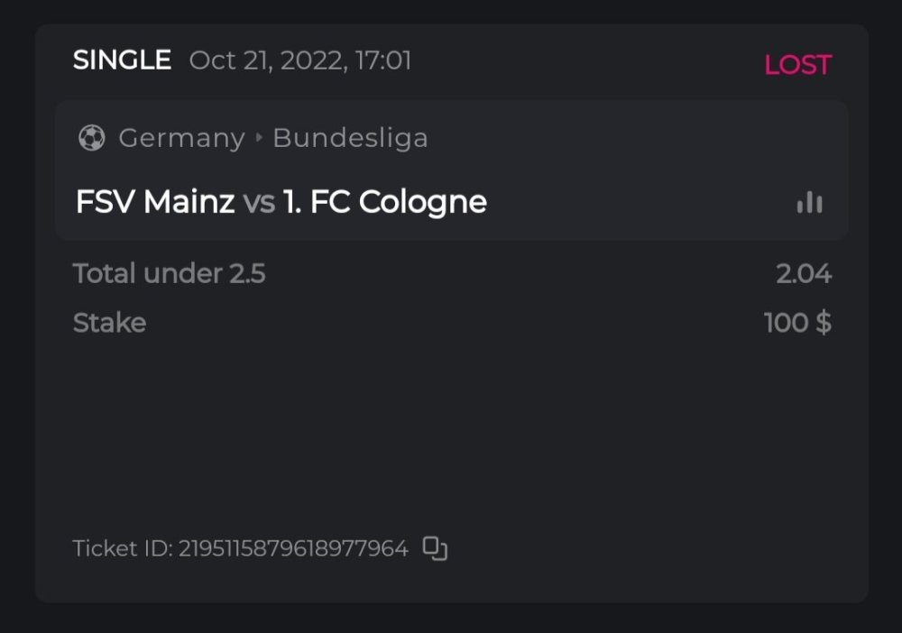Click the arrow between Germany and Bundesliga
902x633 pixels.
point(259,138)
